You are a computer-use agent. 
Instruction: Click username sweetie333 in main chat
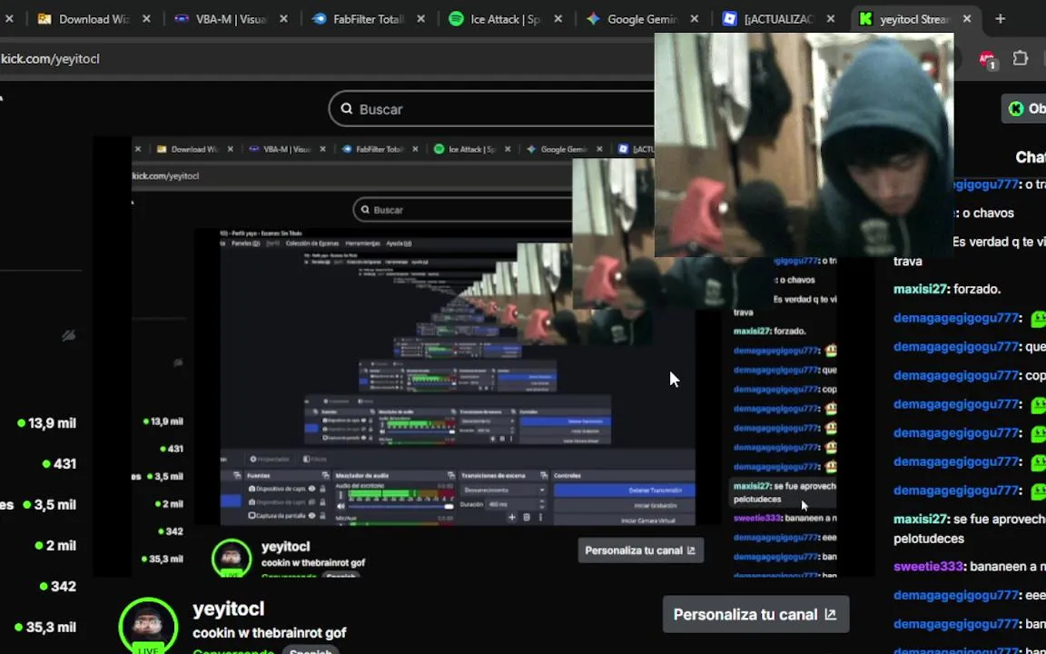928,567
